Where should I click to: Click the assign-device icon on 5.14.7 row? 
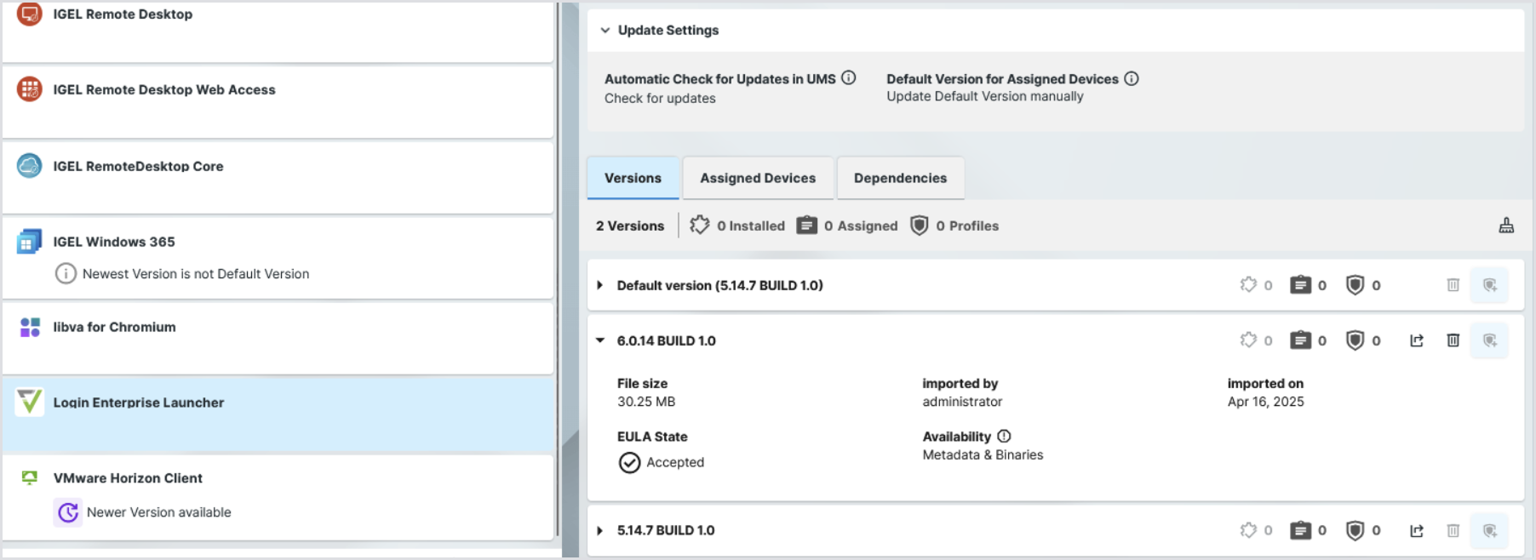tap(1489, 530)
